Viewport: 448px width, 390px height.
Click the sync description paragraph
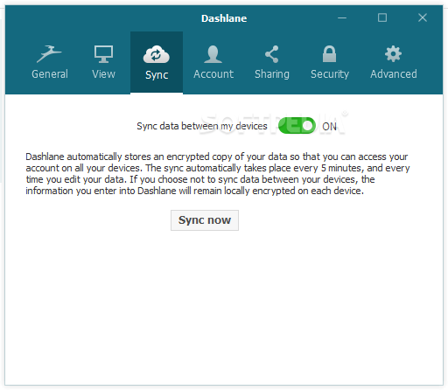point(218,174)
